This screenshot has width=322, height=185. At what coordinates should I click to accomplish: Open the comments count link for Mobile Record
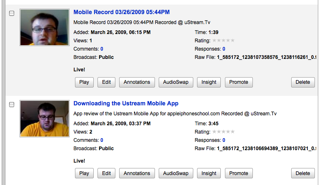(x=102, y=49)
